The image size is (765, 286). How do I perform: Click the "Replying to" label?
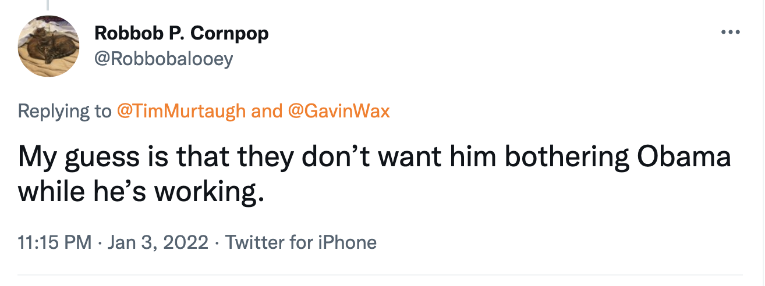(x=64, y=111)
